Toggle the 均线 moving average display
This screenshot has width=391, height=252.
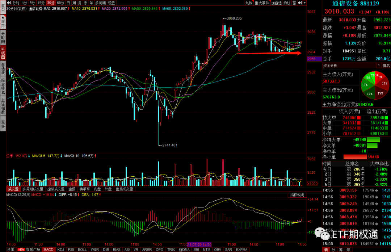click(x=287, y=3)
